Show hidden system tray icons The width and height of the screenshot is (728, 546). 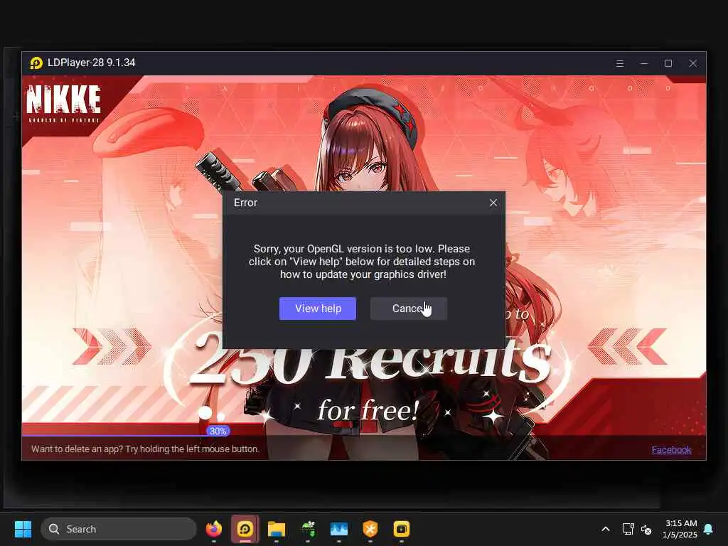(x=606, y=529)
